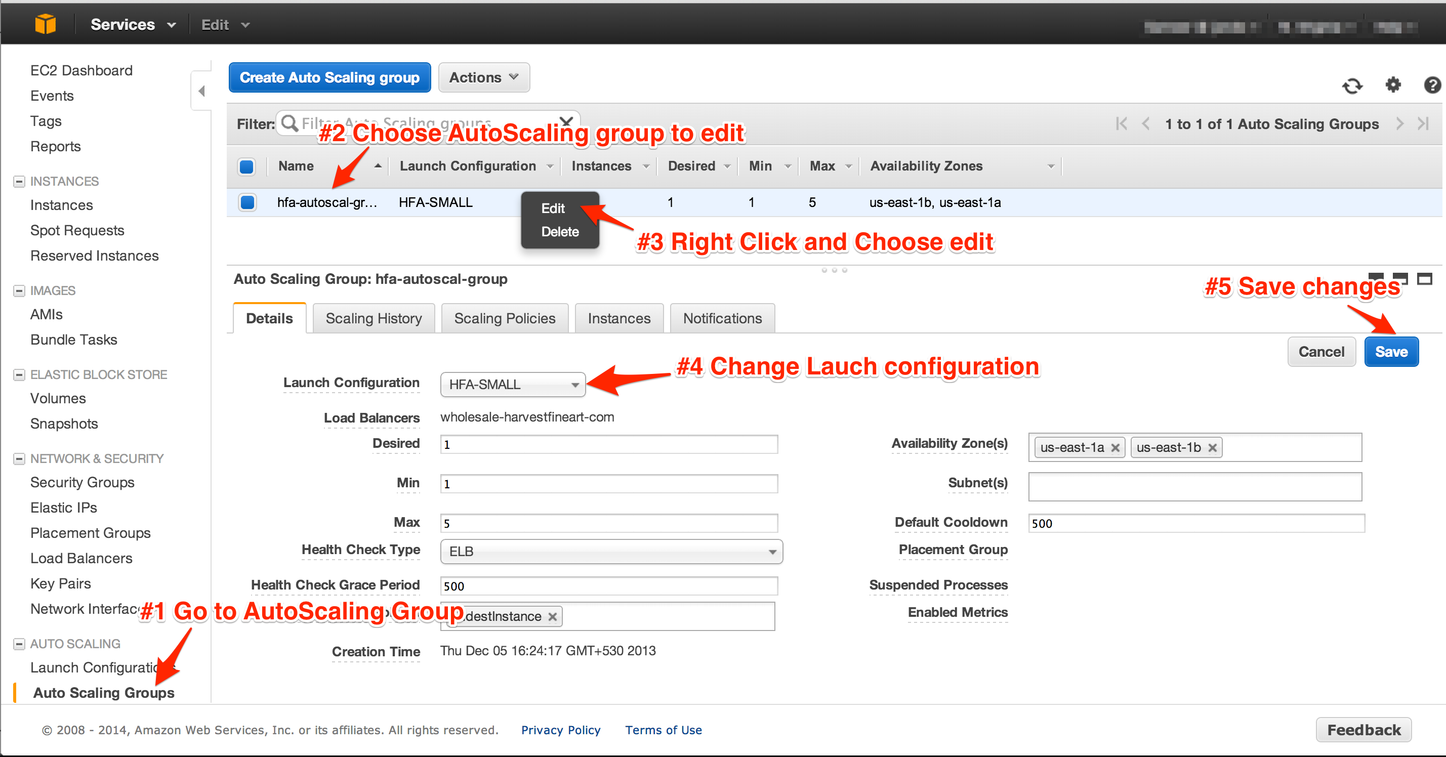Sort ascending by the Name column arrow
The height and width of the screenshot is (757, 1446).
(378, 165)
